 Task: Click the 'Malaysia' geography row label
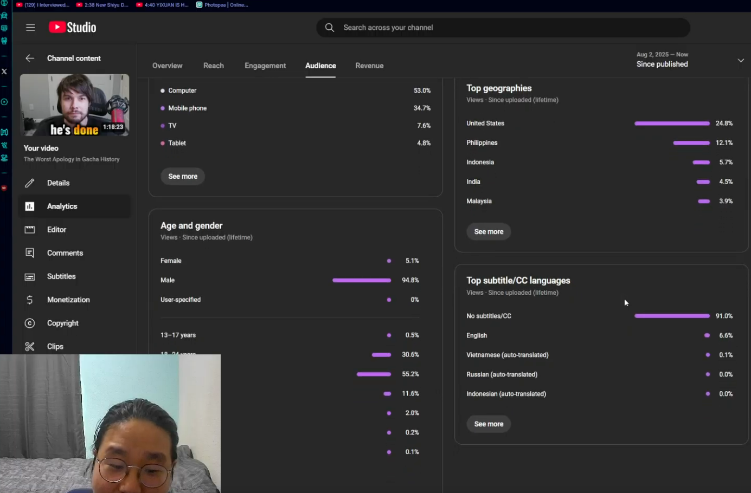tap(479, 202)
